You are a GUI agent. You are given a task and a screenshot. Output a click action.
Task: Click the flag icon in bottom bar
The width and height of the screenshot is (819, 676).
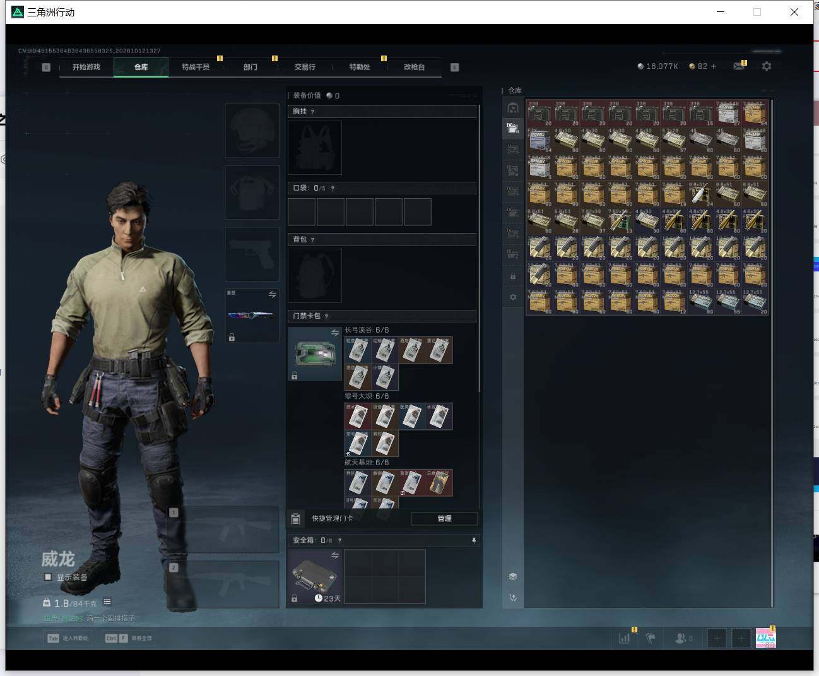click(651, 639)
